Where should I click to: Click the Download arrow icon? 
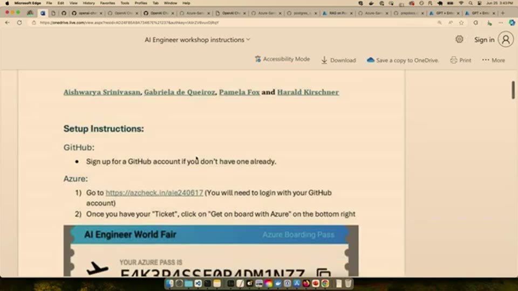[324, 60]
